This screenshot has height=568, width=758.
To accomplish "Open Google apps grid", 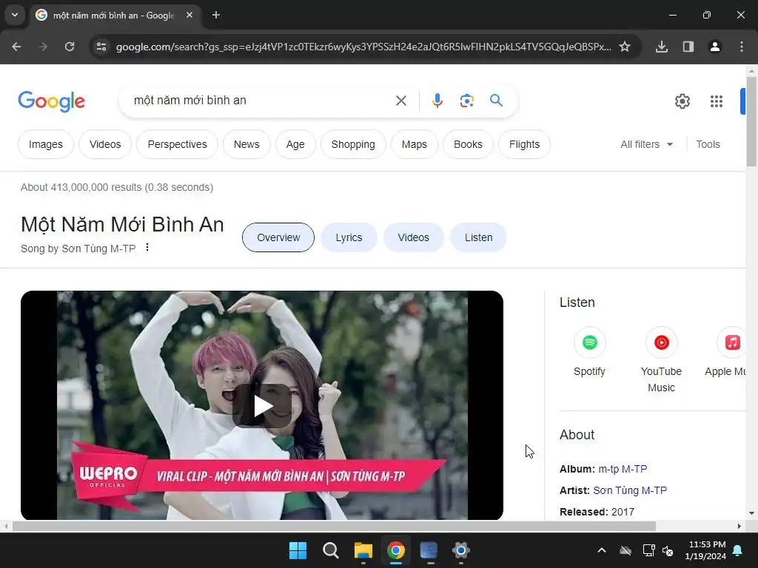I will (717, 101).
